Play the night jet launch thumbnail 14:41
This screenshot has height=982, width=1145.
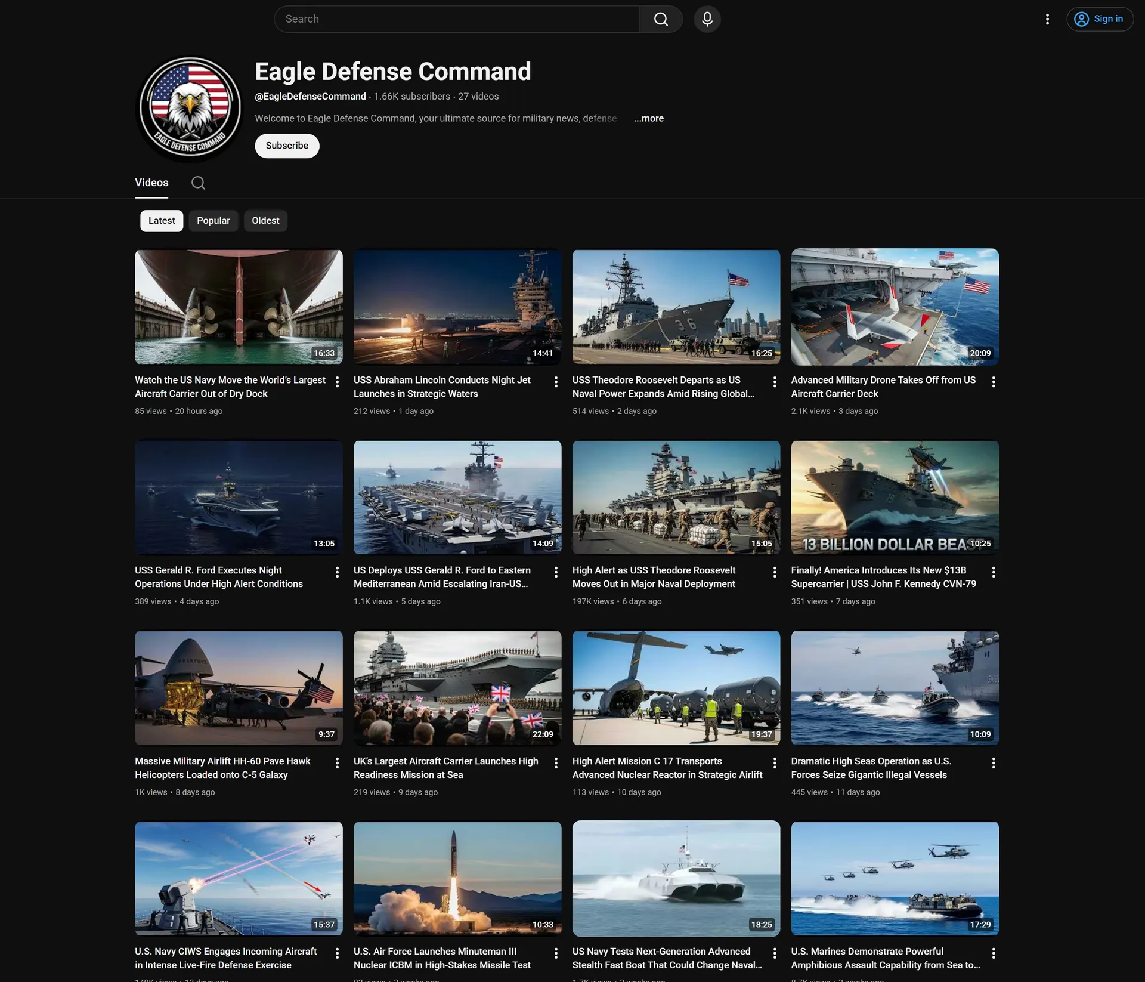(457, 307)
